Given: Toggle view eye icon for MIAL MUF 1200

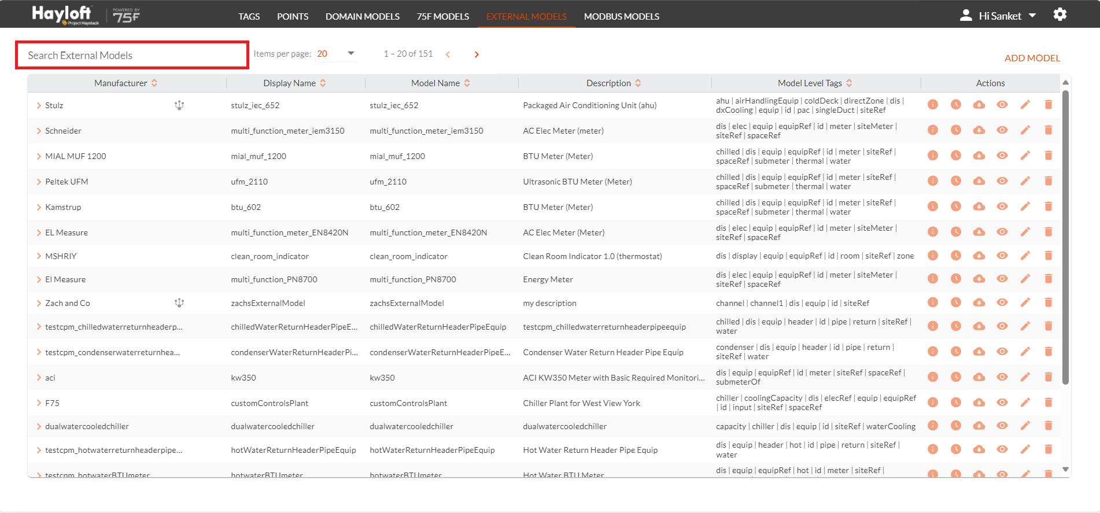Looking at the screenshot, I should [x=1002, y=156].
